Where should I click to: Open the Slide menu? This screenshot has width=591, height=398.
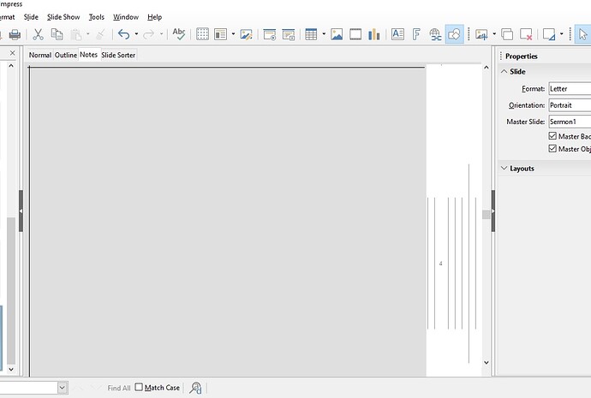(x=31, y=17)
